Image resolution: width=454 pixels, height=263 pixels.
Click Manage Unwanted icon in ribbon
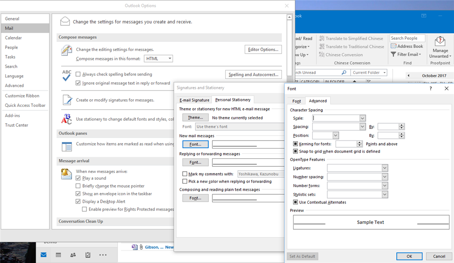click(x=440, y=41)
